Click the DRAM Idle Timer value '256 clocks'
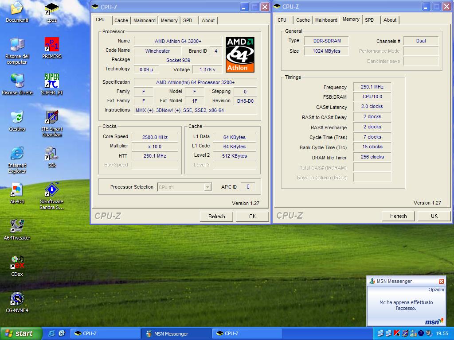 372,157
